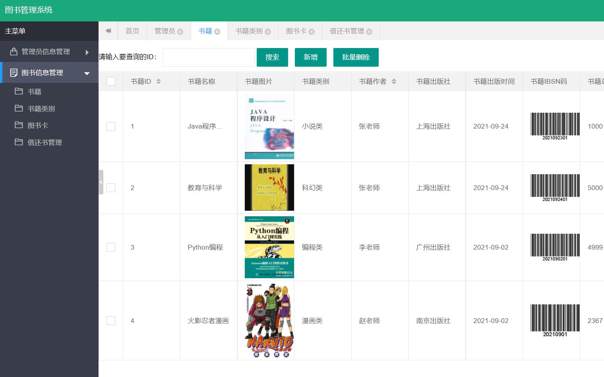604x377 pixels.
Task: Sort by 书籍ID using the sort arrows
Action: (159, 81)
